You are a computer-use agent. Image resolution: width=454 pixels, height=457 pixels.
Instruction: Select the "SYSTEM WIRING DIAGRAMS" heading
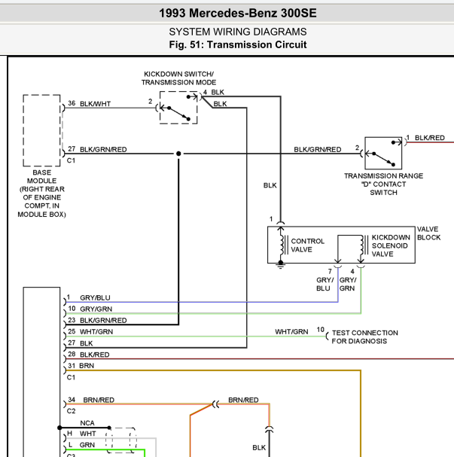238,32
